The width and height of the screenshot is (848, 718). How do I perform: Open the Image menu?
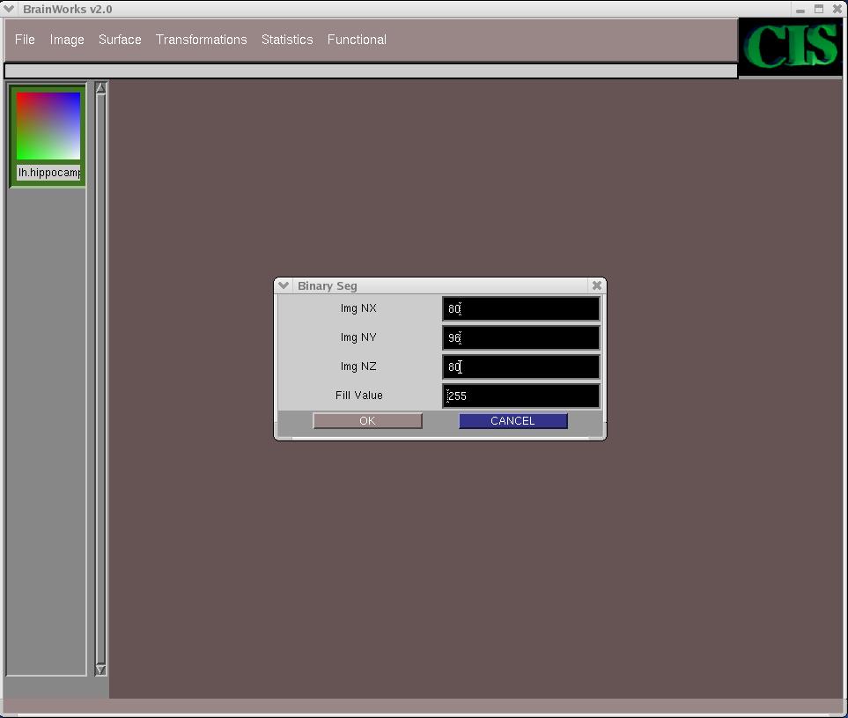click(x=67, y=40)
